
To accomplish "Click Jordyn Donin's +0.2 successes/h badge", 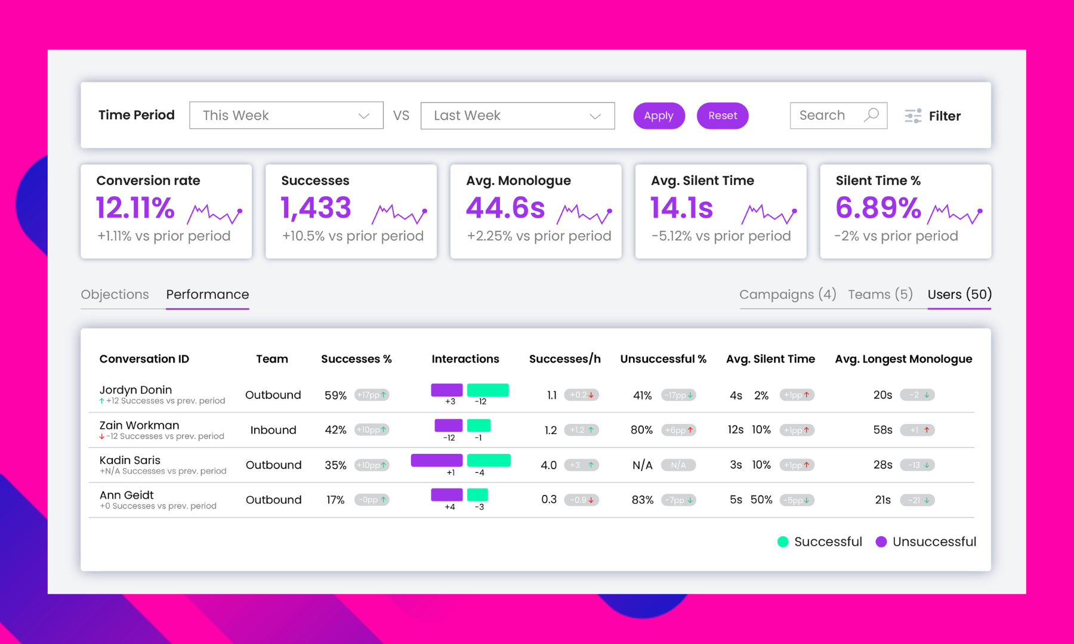I will pyautogui.click(x=582, y=395).
